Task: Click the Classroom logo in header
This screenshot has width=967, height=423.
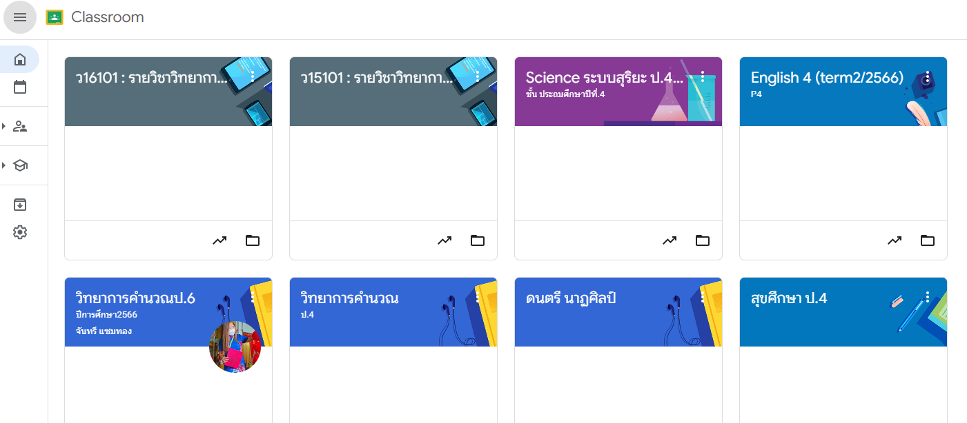Action: [x=55, y=17]
